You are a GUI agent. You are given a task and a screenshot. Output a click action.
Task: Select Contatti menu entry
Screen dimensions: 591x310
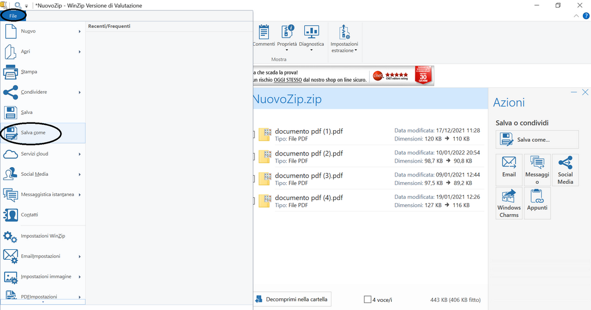click(43, 215)
